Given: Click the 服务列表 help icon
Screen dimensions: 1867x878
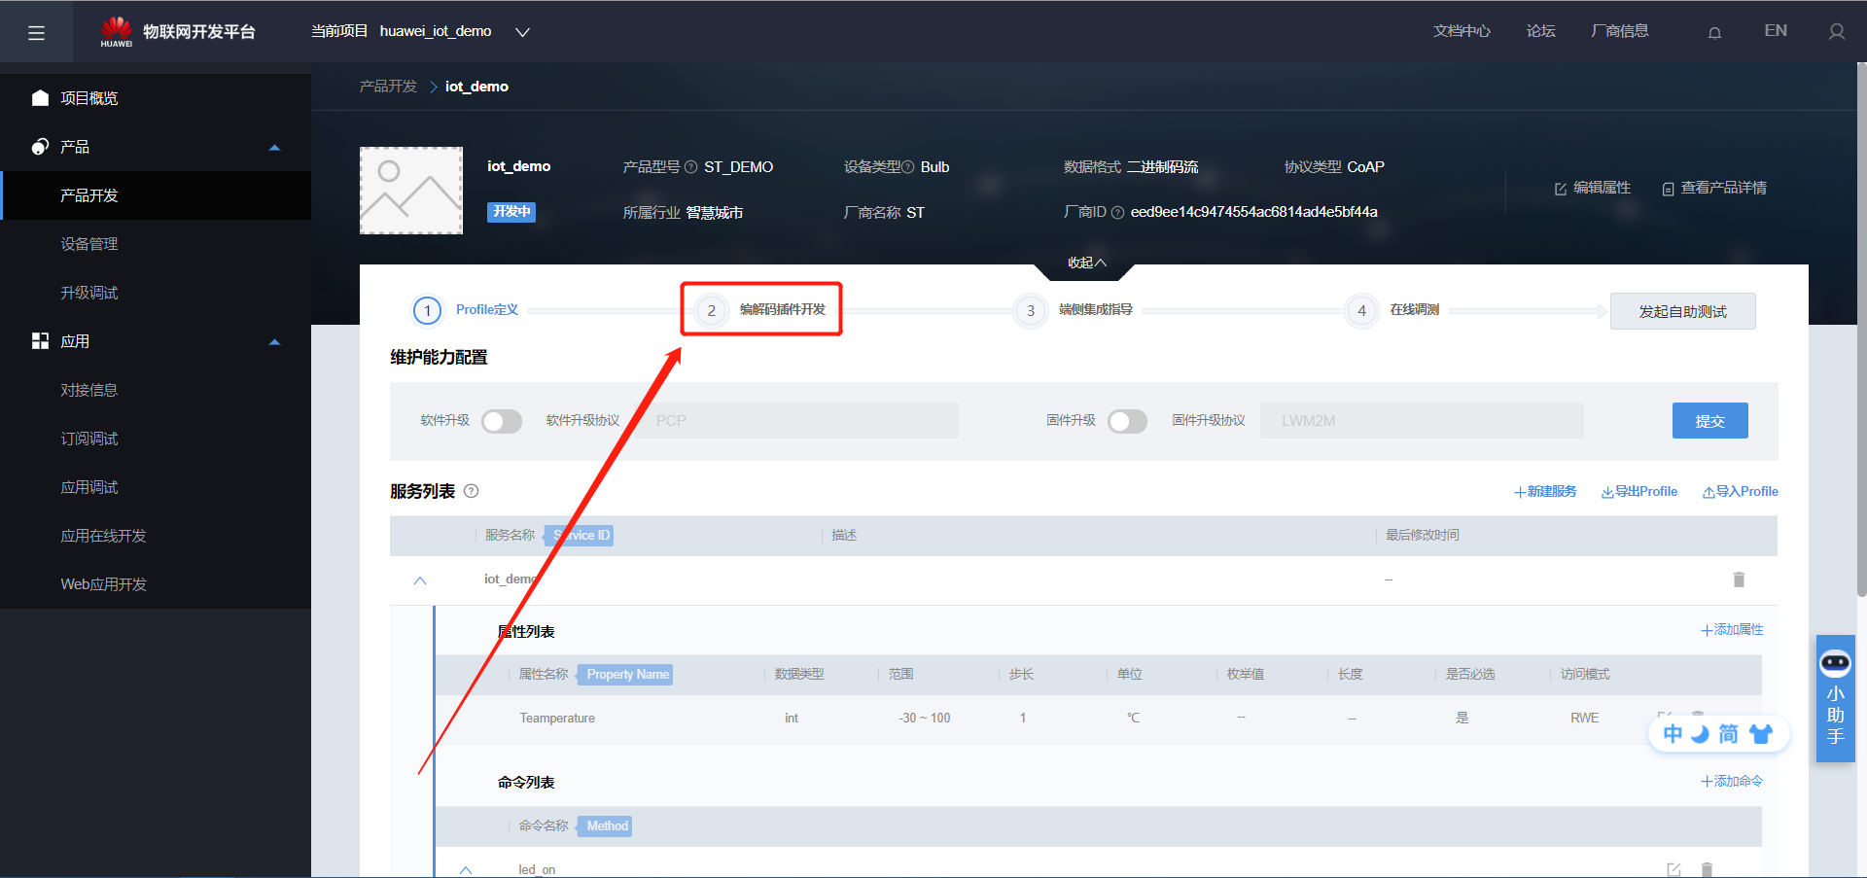Looking at the screenshot, I should pos(472,491).
